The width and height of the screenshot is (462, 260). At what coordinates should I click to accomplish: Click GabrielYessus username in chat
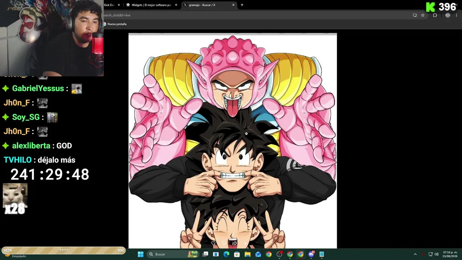(38, 88)
